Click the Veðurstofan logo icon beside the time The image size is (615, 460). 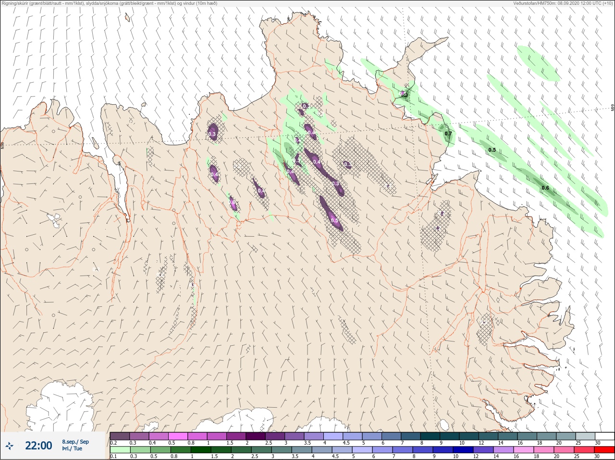9,446
